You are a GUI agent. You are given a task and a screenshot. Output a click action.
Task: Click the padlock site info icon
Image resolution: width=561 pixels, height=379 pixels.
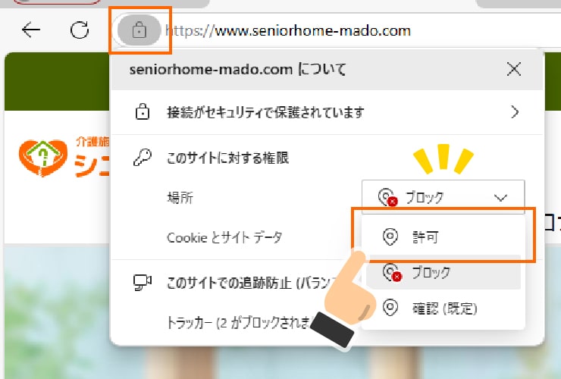(139, 30)
